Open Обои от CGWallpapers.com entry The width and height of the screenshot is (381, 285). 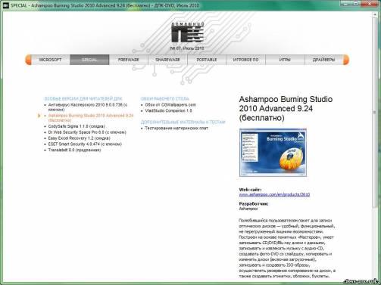[x=170, y=104]
